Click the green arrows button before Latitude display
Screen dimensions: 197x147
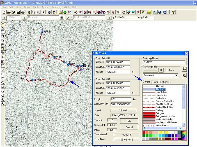pos(109,18)
